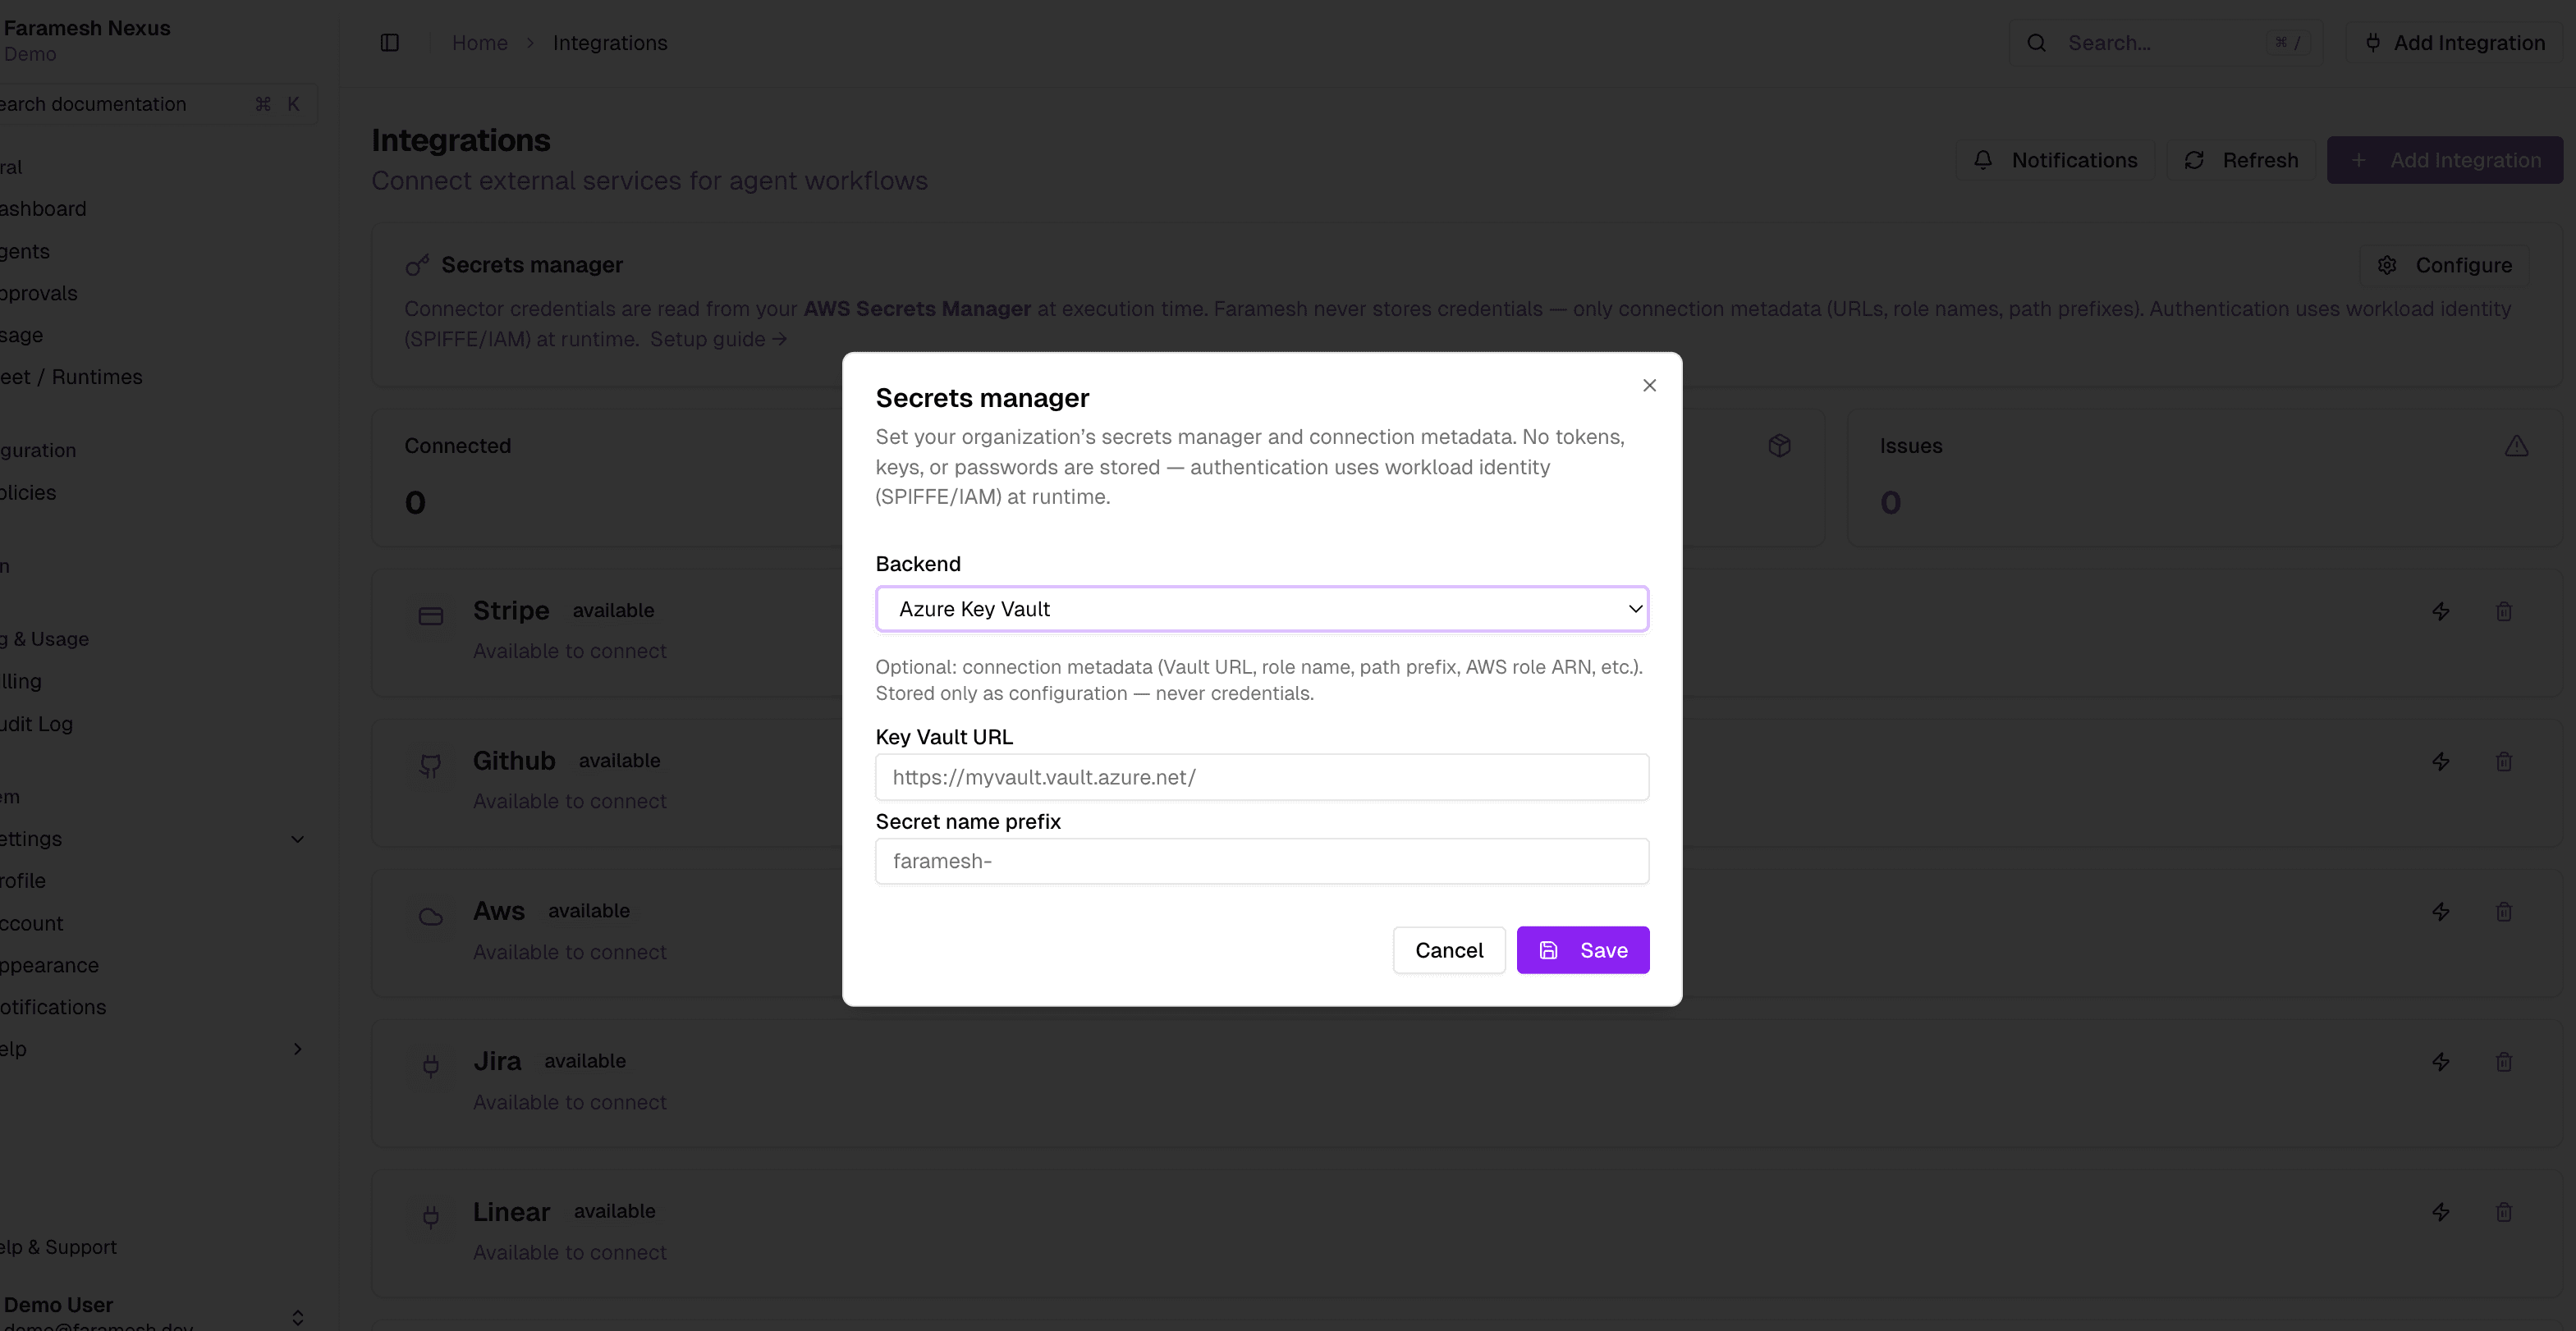Delete the Github integration via trash icon
Screen dimensions: 2576x1331
click(2504, 762)
